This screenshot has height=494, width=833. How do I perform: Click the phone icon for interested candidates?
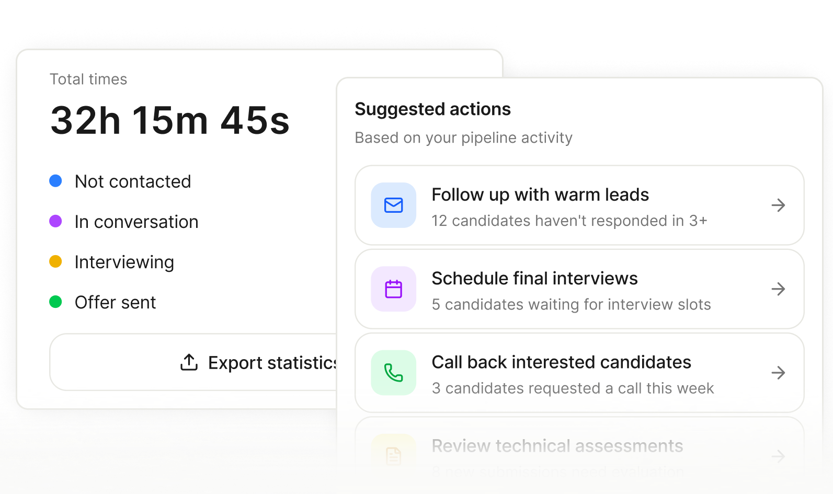point(393,373)
